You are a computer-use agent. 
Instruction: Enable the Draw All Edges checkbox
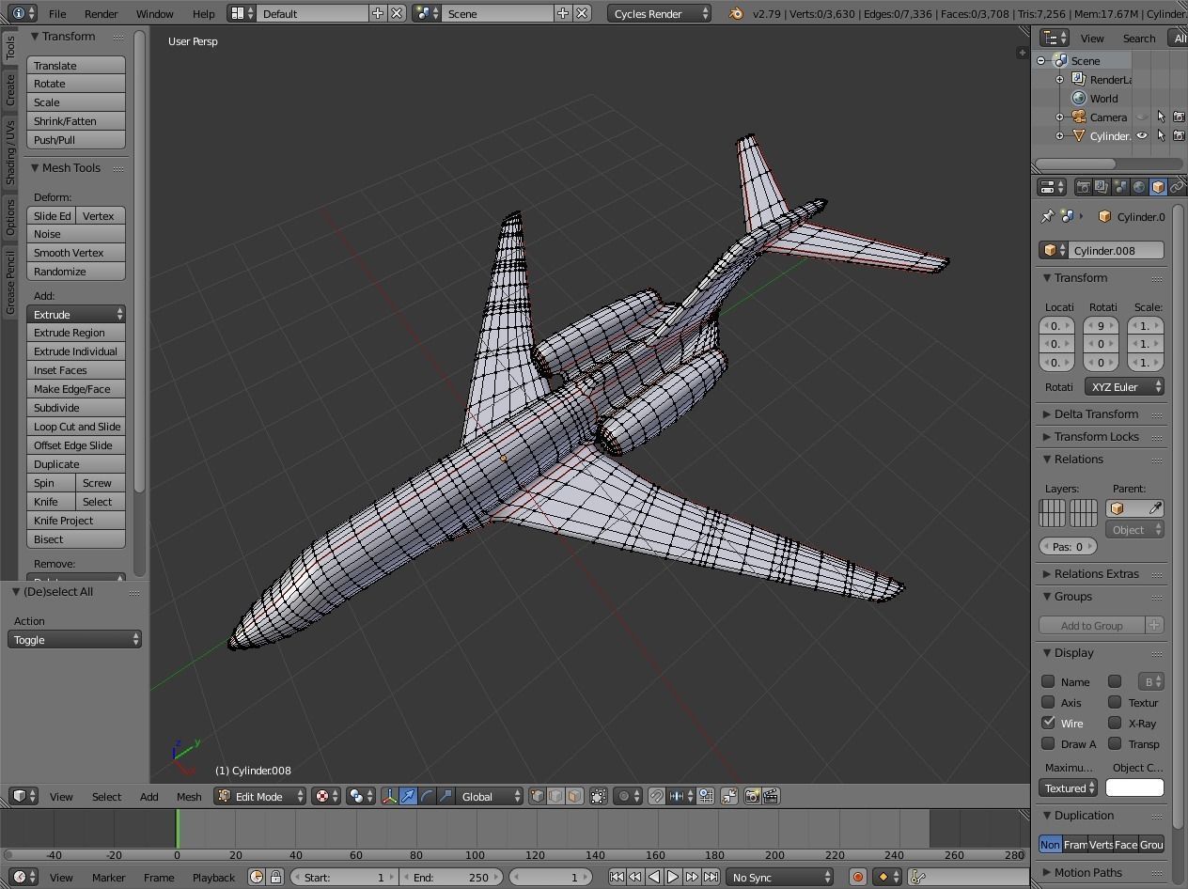[1048, 743]
